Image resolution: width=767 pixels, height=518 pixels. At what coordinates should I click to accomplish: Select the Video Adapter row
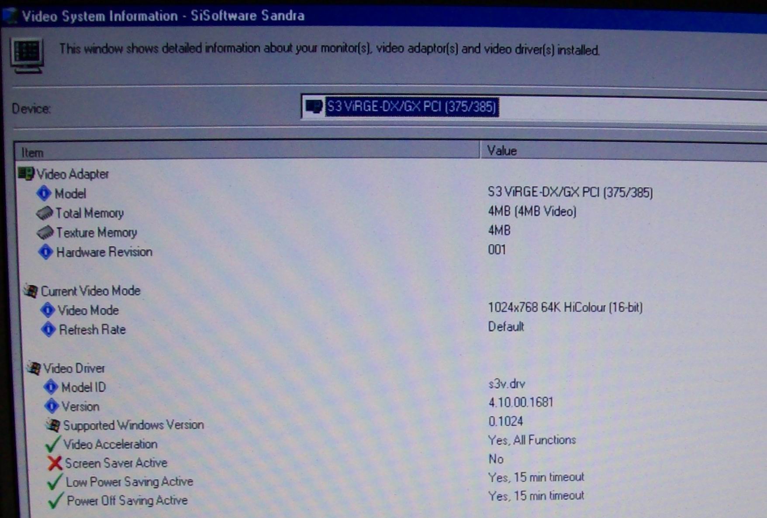pos(73,174)
